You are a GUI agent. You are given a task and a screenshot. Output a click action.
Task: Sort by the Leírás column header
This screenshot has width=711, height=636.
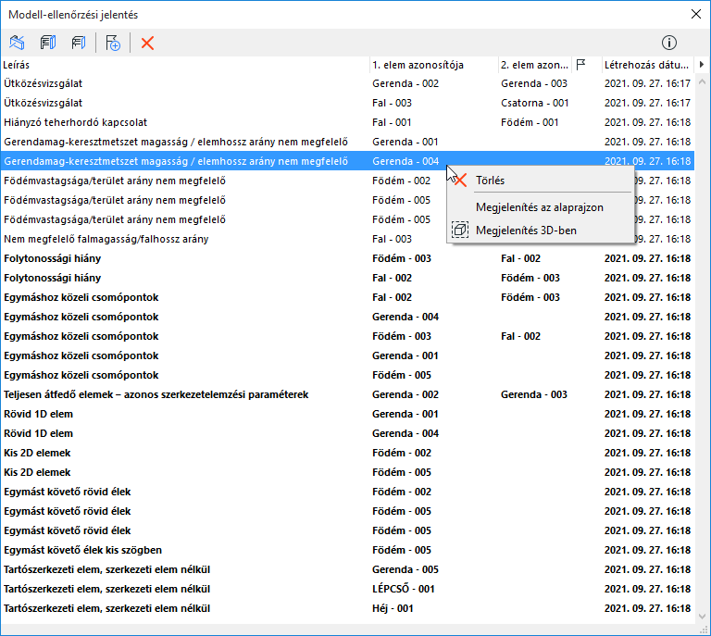185,65
